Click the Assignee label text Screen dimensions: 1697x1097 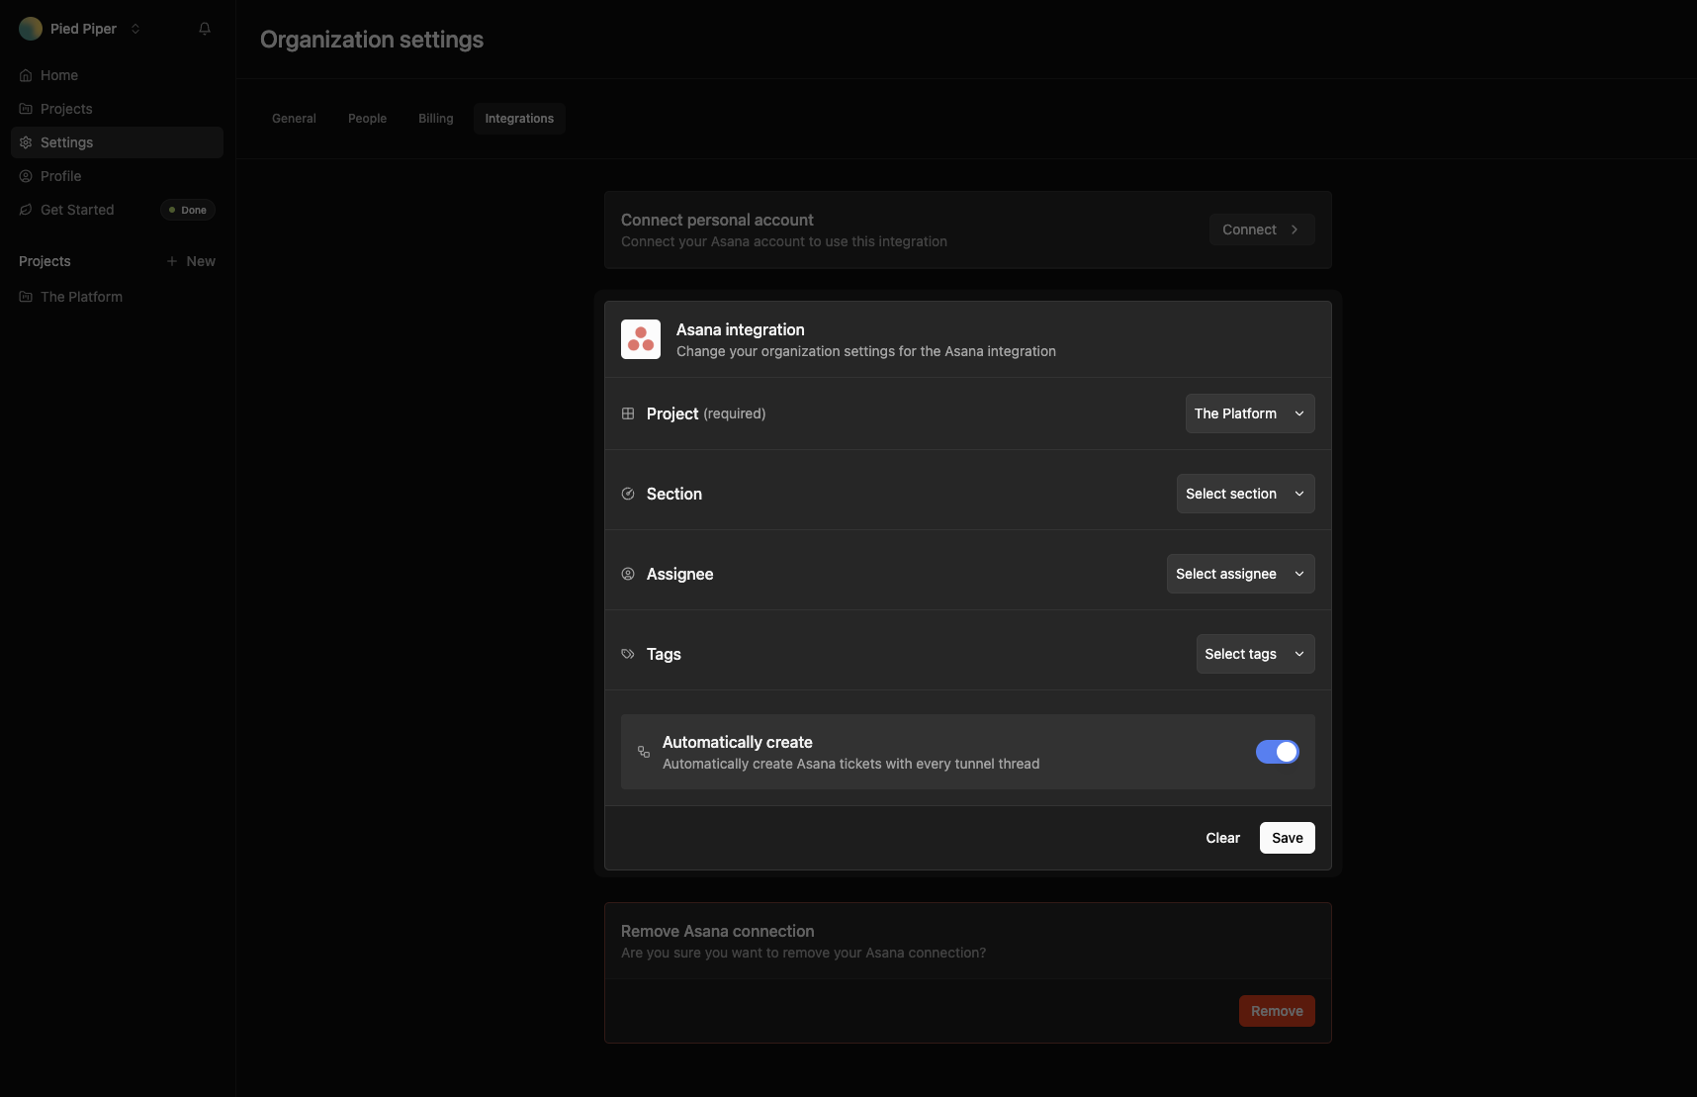click(x=680, y=574)
